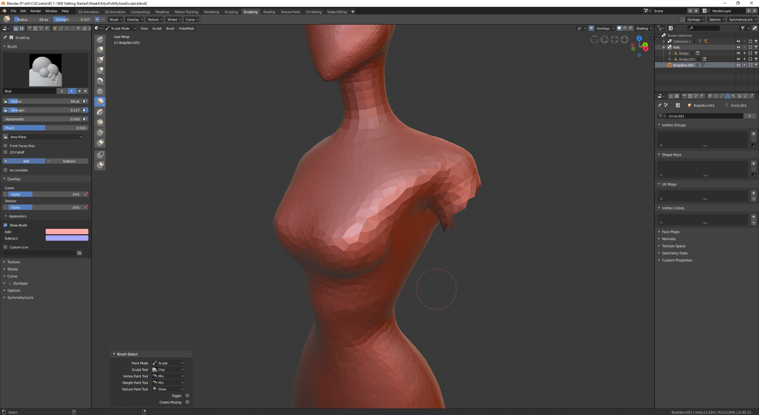Click the outliner filter funnel icon
The width and height of the screenshot is (759, 415).
tap(742, 28)
